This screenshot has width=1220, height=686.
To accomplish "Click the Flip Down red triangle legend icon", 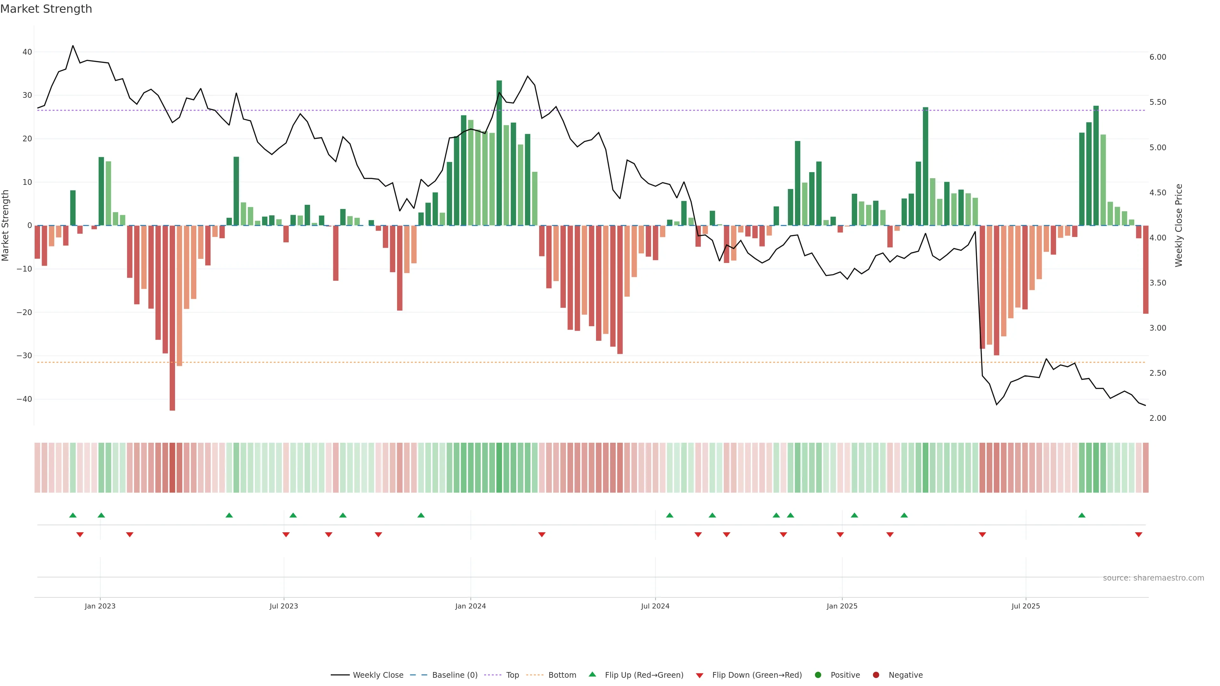I will [x=700, y=676].
